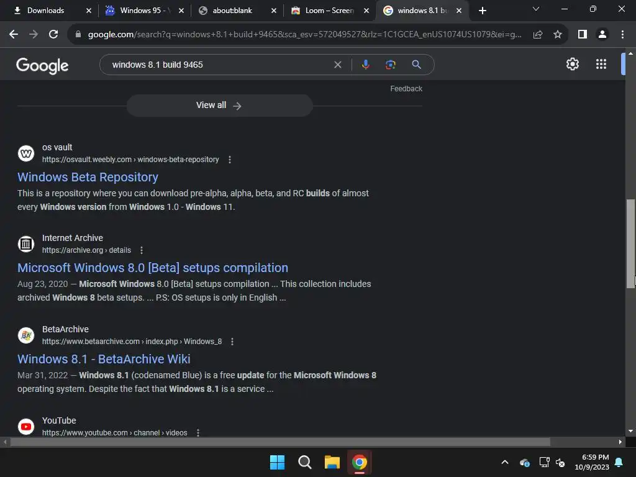Click the View all button

point(219,106)
